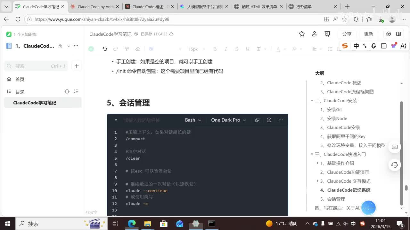Go to 首页 in the sidebar
Image resolution: width=410 pixels, height=230 pixels.
pos(20,79)
